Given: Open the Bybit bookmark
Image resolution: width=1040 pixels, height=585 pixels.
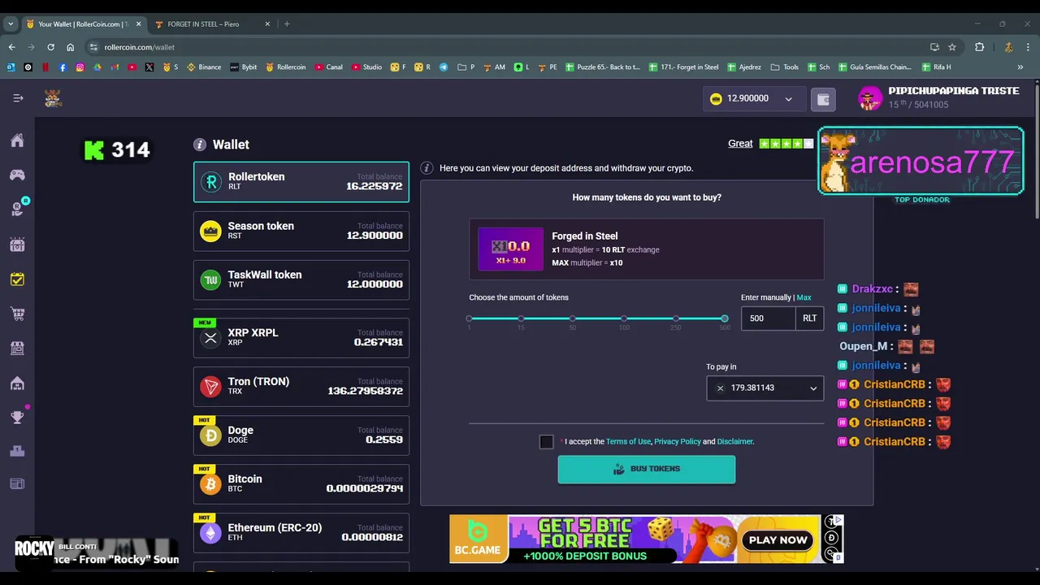Looking at the screenshot, I should [243, 67].
